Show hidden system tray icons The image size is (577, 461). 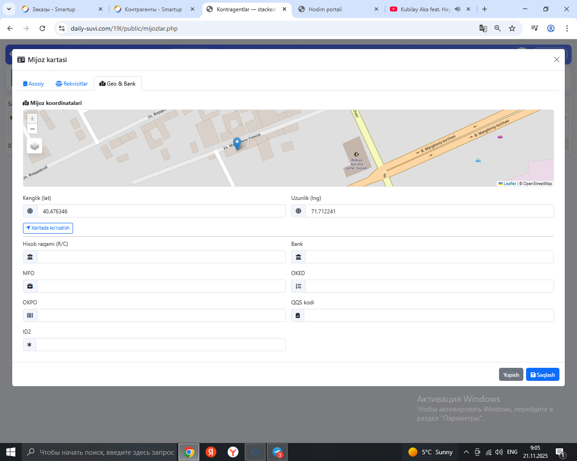(466, 452)
